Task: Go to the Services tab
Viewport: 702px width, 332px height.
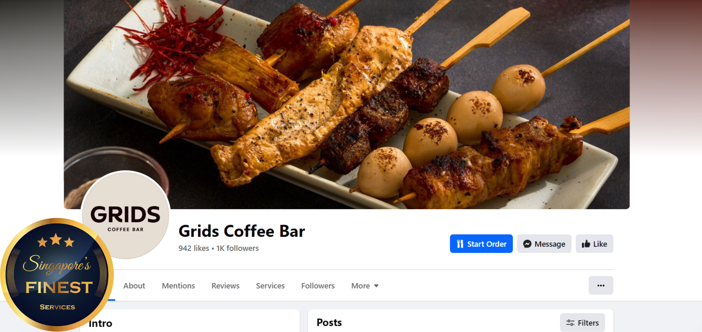Action: (x=270, y=286)
